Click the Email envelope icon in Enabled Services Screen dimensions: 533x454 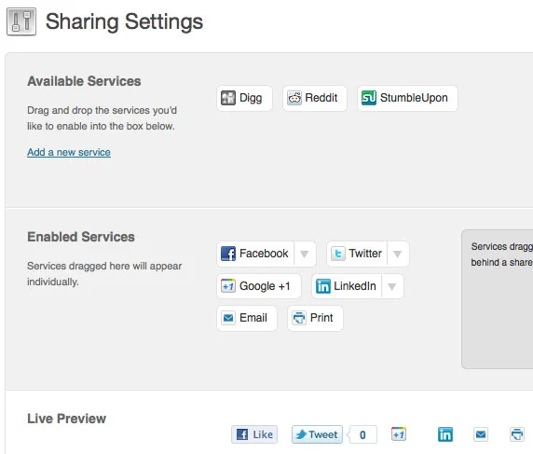click(x=228, y=318)
